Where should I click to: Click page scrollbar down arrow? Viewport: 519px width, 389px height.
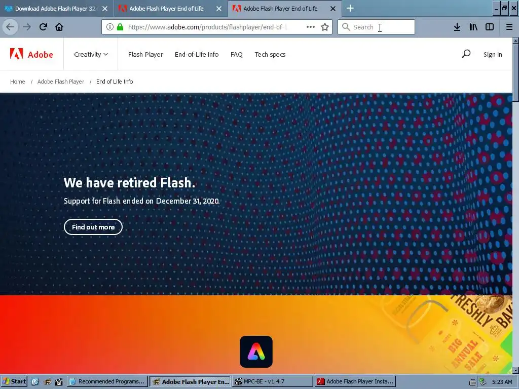click(x=515, y=370)
